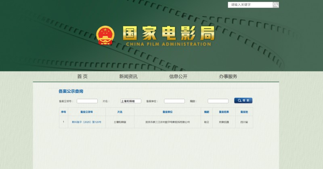
Task: Click the 编剧 input field
Action: click(x=218, y=101)
